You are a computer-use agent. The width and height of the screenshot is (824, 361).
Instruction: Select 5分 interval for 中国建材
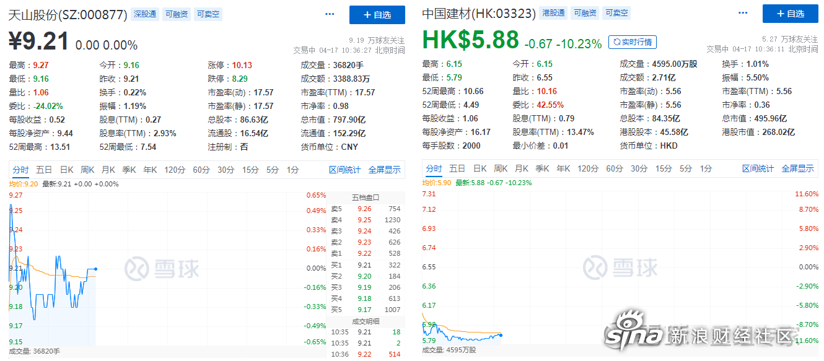(686, 168)
